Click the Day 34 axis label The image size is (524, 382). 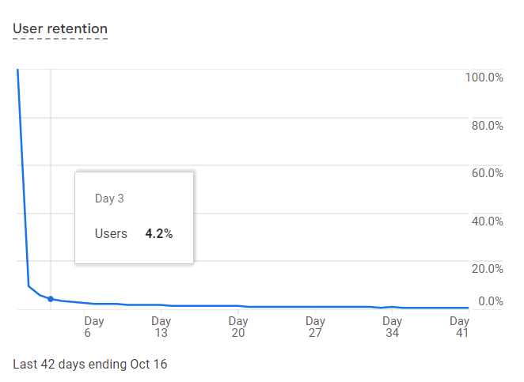click(x=393, y=327)
